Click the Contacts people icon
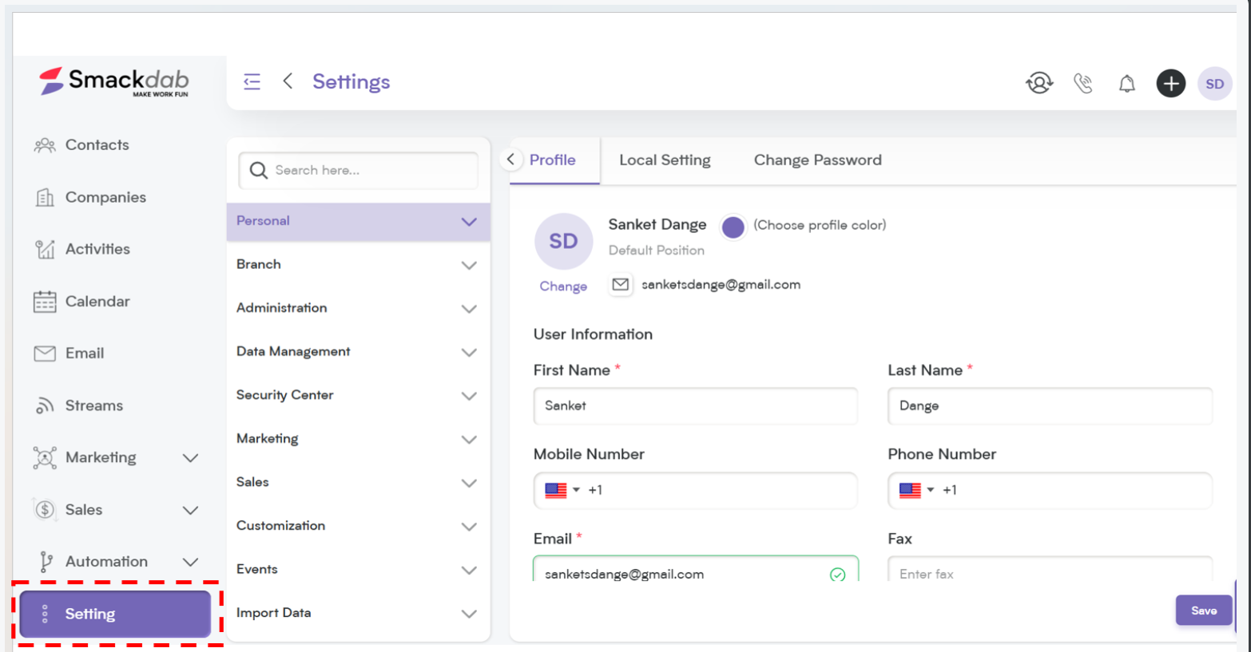This screenshot has width=1251, height=652. tap(45, 145)
